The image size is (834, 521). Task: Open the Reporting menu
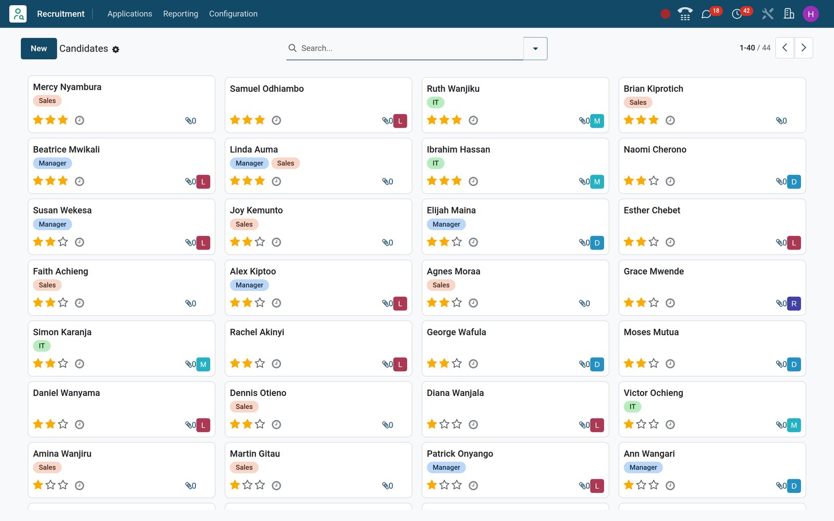pyautogui.click(x=180, y=14)
